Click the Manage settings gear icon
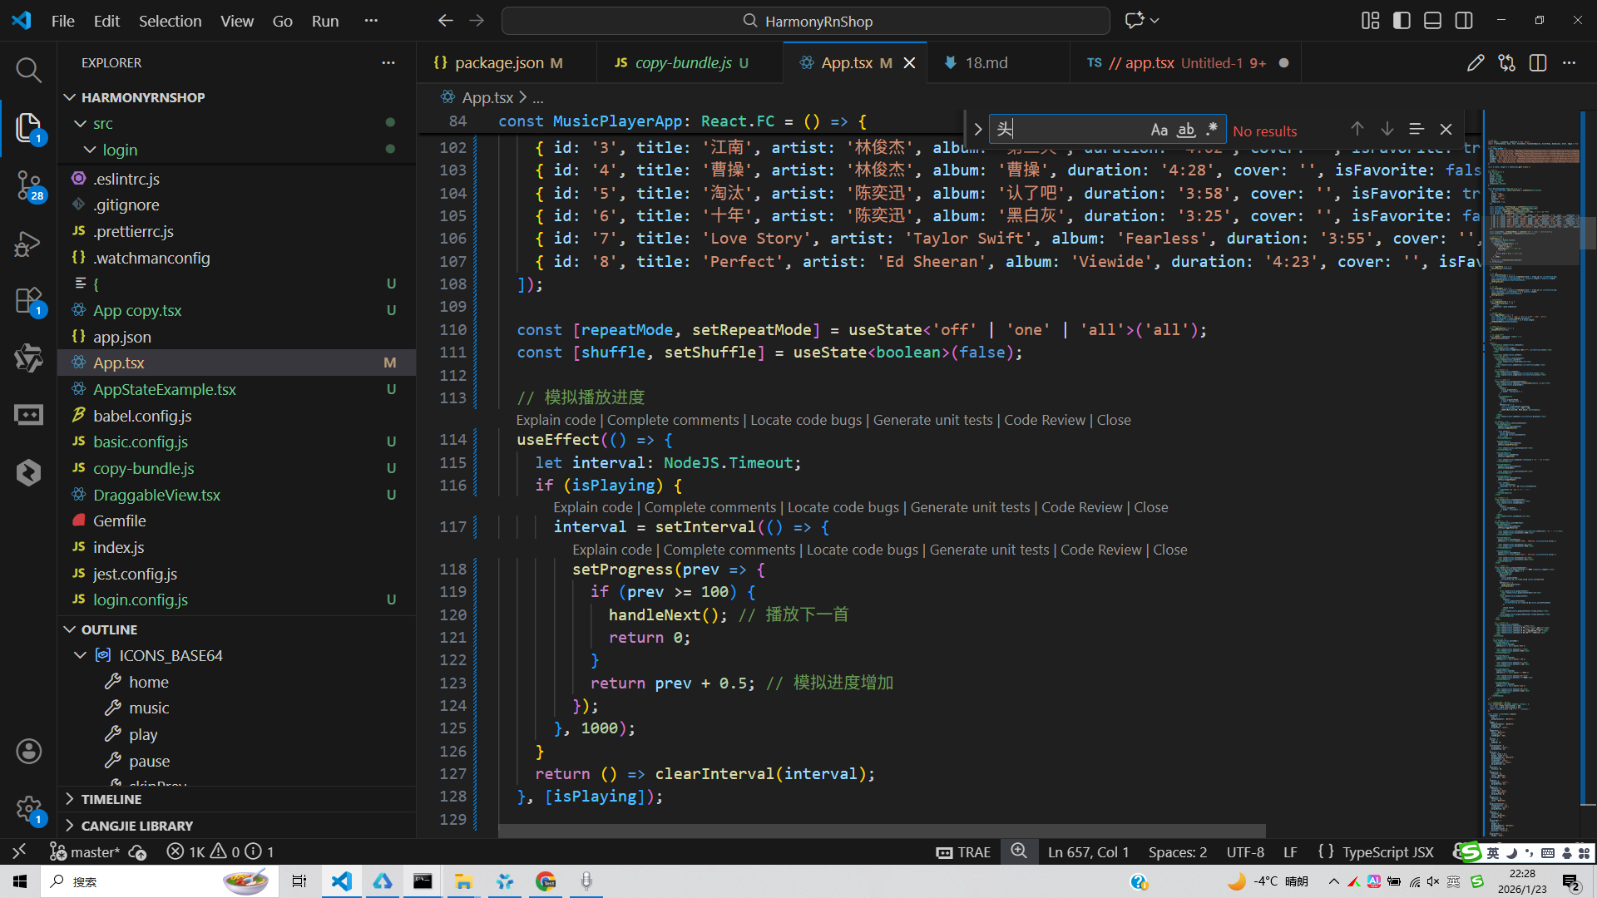 click(28, 808)
